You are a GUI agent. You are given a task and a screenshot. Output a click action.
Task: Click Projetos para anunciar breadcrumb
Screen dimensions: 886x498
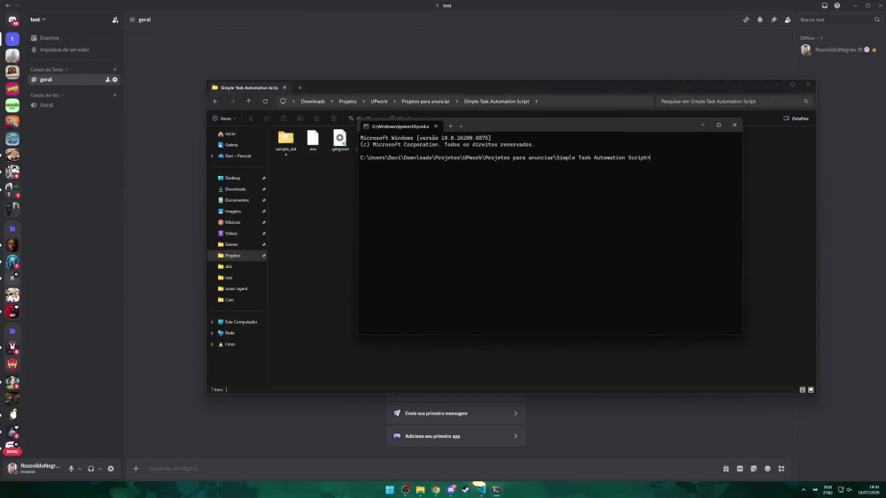pyautogui.click(x=425, y=102)
